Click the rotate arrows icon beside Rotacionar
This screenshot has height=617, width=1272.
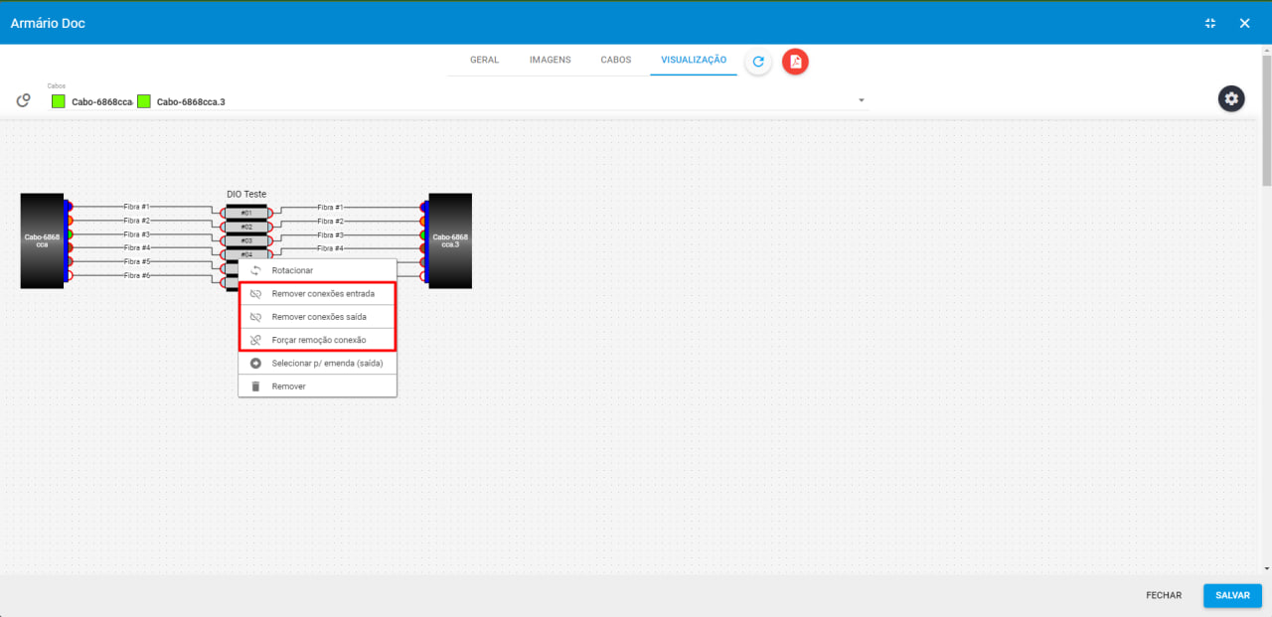tap(255, 270)
